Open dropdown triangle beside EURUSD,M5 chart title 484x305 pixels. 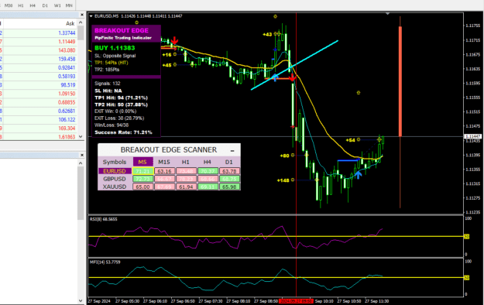[x=91, y=16]
